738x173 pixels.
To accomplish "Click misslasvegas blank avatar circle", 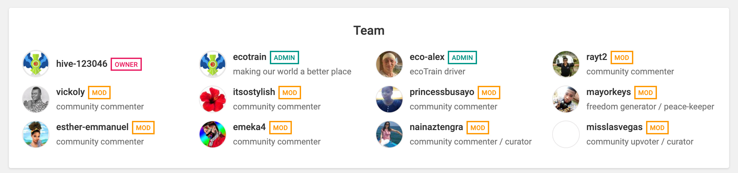I will coord(566,134).
